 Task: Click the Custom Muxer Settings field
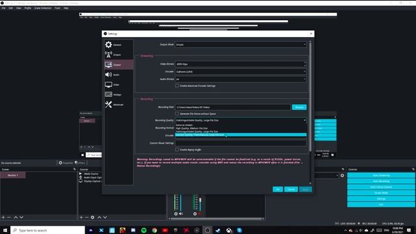240,143
